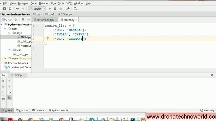This screenshot has height=121, width=216.
Task: Close the NestedLoop.py tab
Action: (x=56, y=20)
